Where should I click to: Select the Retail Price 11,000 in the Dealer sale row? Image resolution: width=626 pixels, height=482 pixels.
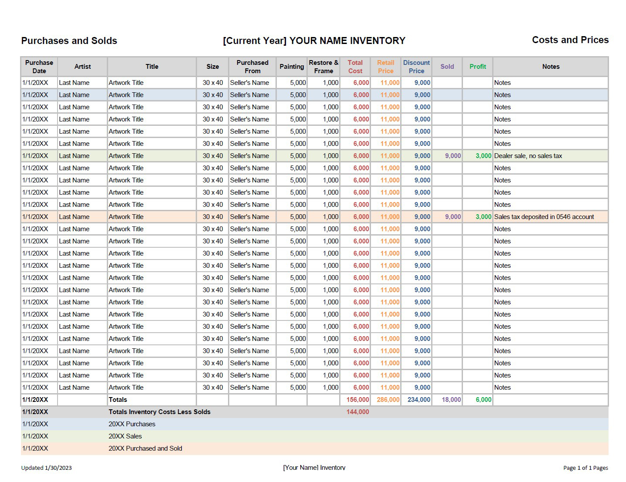(x=390, y=156)
